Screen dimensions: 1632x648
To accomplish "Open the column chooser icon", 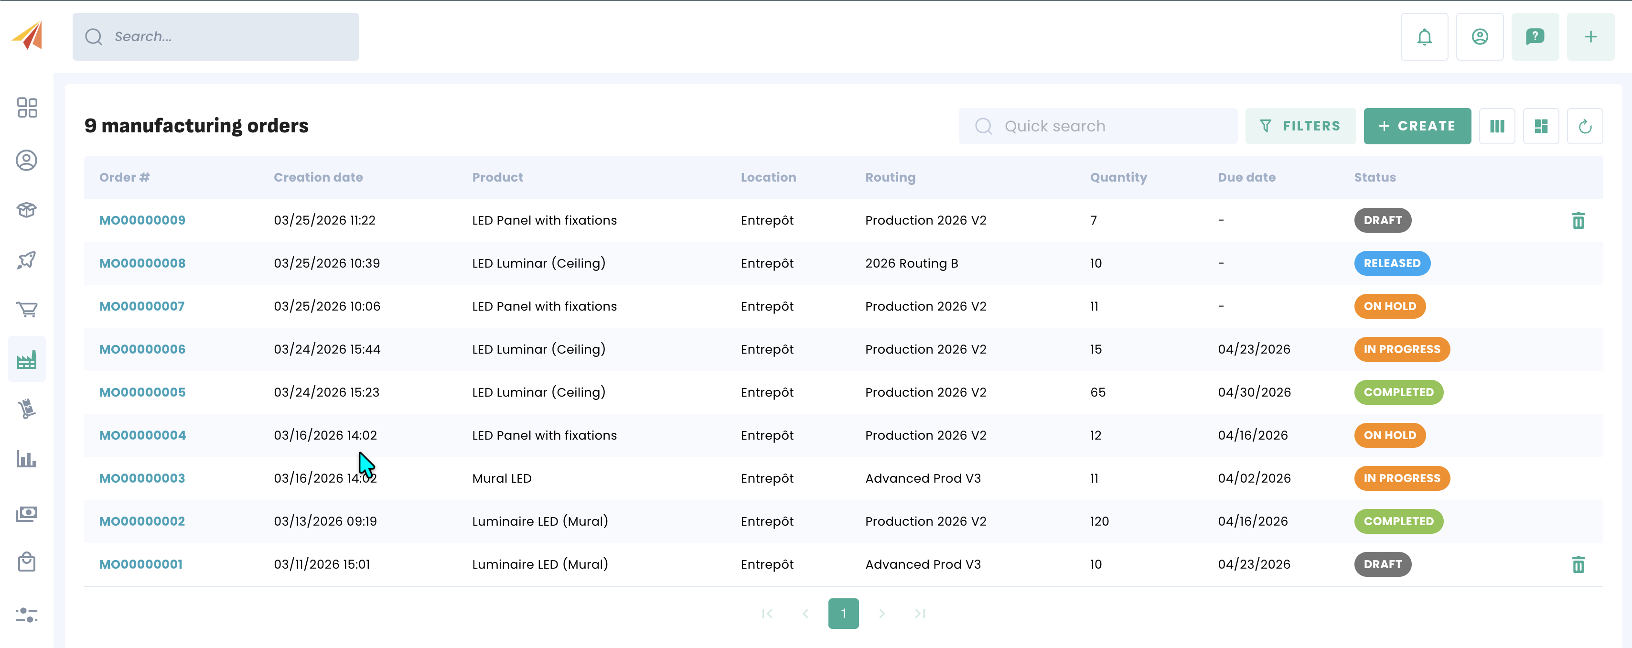I will click(1496, 126).
